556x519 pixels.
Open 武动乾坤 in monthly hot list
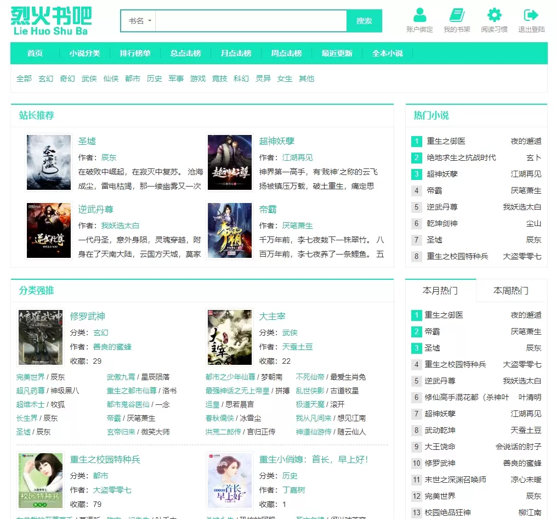[x=440, y=430]
